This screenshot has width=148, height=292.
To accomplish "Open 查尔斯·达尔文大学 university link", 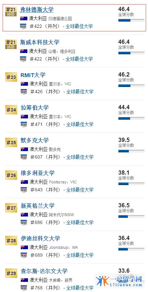I will pos(44,271).
